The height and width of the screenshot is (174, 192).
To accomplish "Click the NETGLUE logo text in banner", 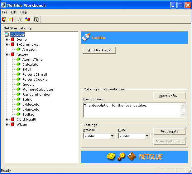I will coord(151,157).
